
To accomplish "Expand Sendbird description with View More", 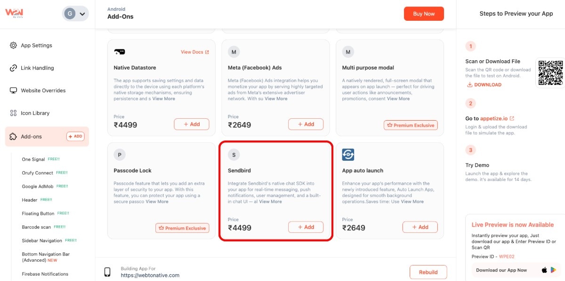I will [x=270, y=202].
